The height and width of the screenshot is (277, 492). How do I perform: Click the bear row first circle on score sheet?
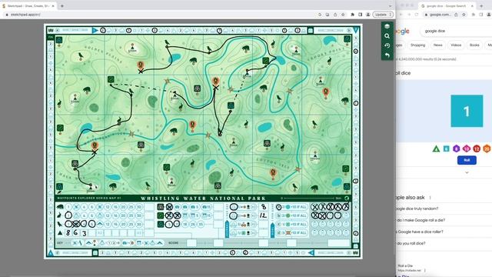pyautogui.click(x=68, y=207)
